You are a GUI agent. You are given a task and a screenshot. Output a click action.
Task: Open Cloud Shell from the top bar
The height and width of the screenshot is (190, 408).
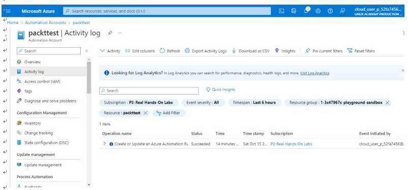click(281, 11)
